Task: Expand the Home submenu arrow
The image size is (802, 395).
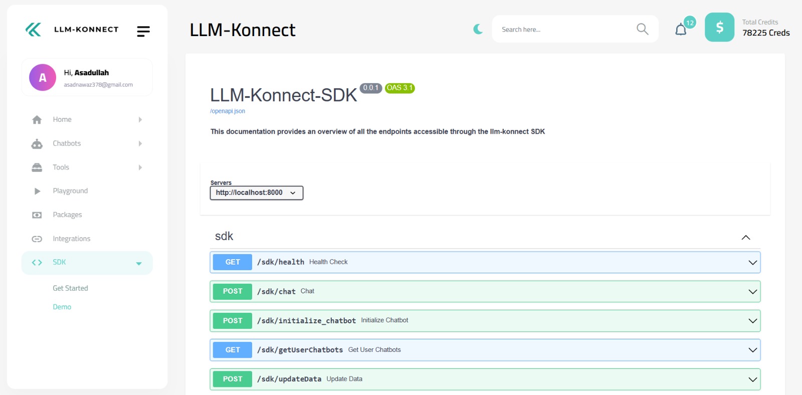Action: (140, 120)
